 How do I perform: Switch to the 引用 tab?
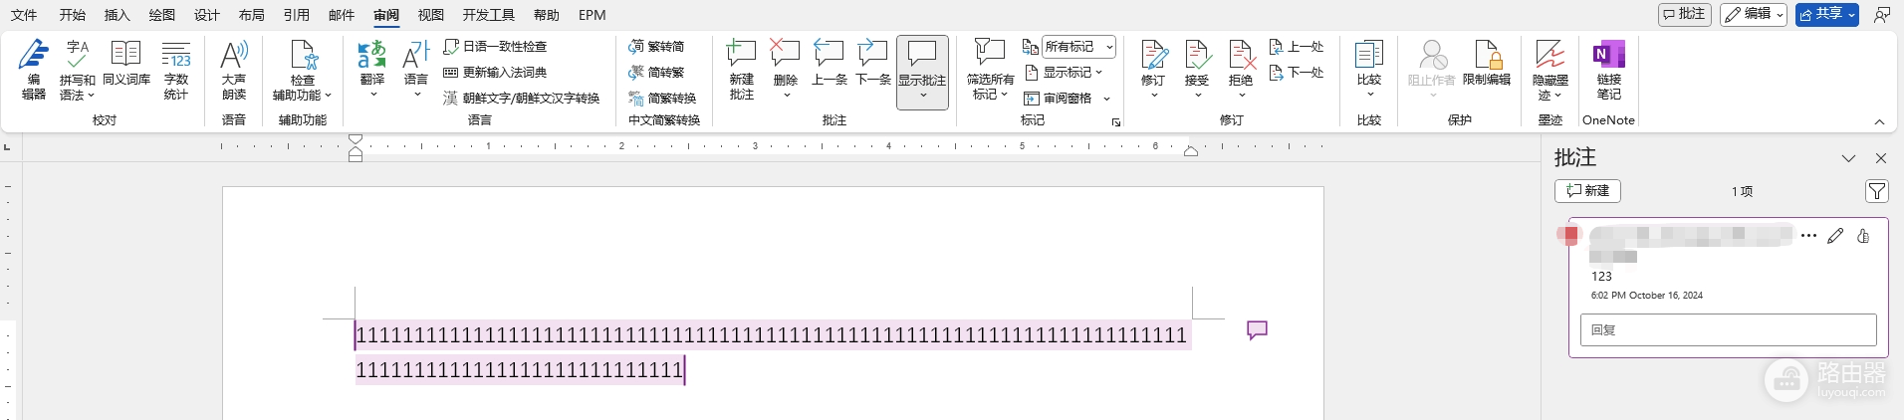click(297, 15)
